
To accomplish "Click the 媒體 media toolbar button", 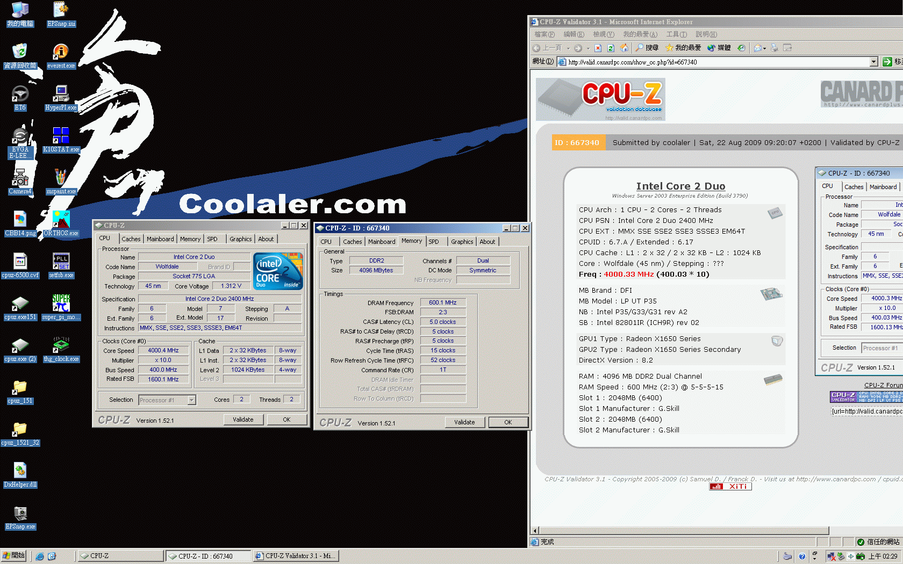I will pos(719,48).
